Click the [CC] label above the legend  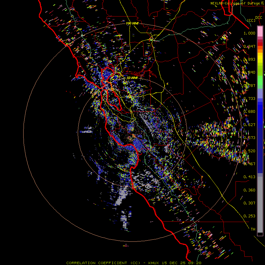(251, 20)
